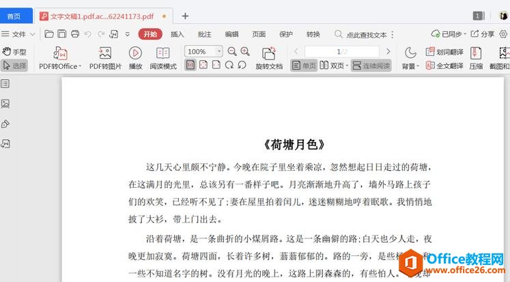Toggle 连续阅读 continuous reading
Image resolution: width=510 pixels, height=282 pixels.
pyautogui.click(x=371, y=66)
